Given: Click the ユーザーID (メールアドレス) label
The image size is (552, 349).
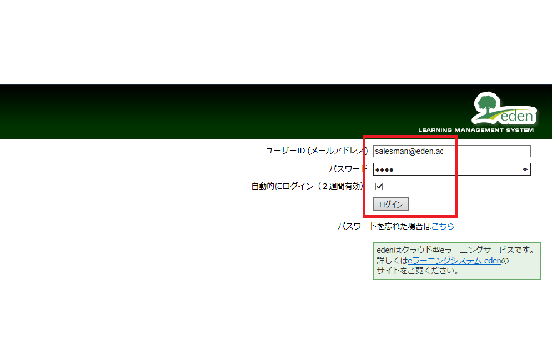Looking at the screenshot, I should 317,151.
